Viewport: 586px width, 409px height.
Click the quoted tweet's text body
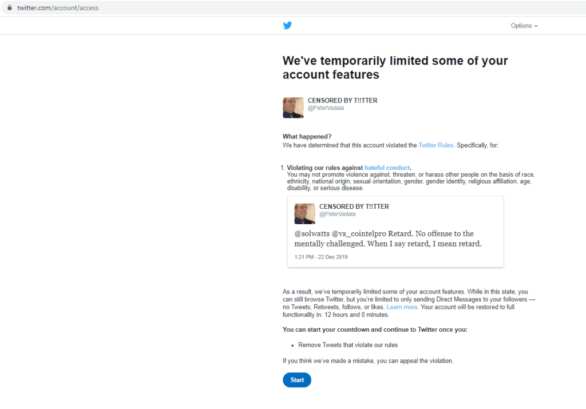point(388,239)
